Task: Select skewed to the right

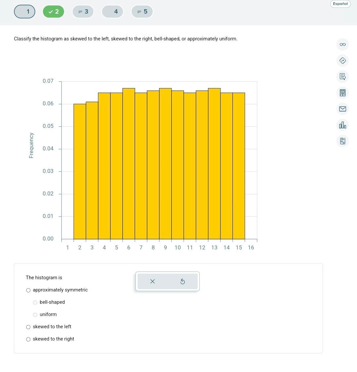Action: (28, 339)
